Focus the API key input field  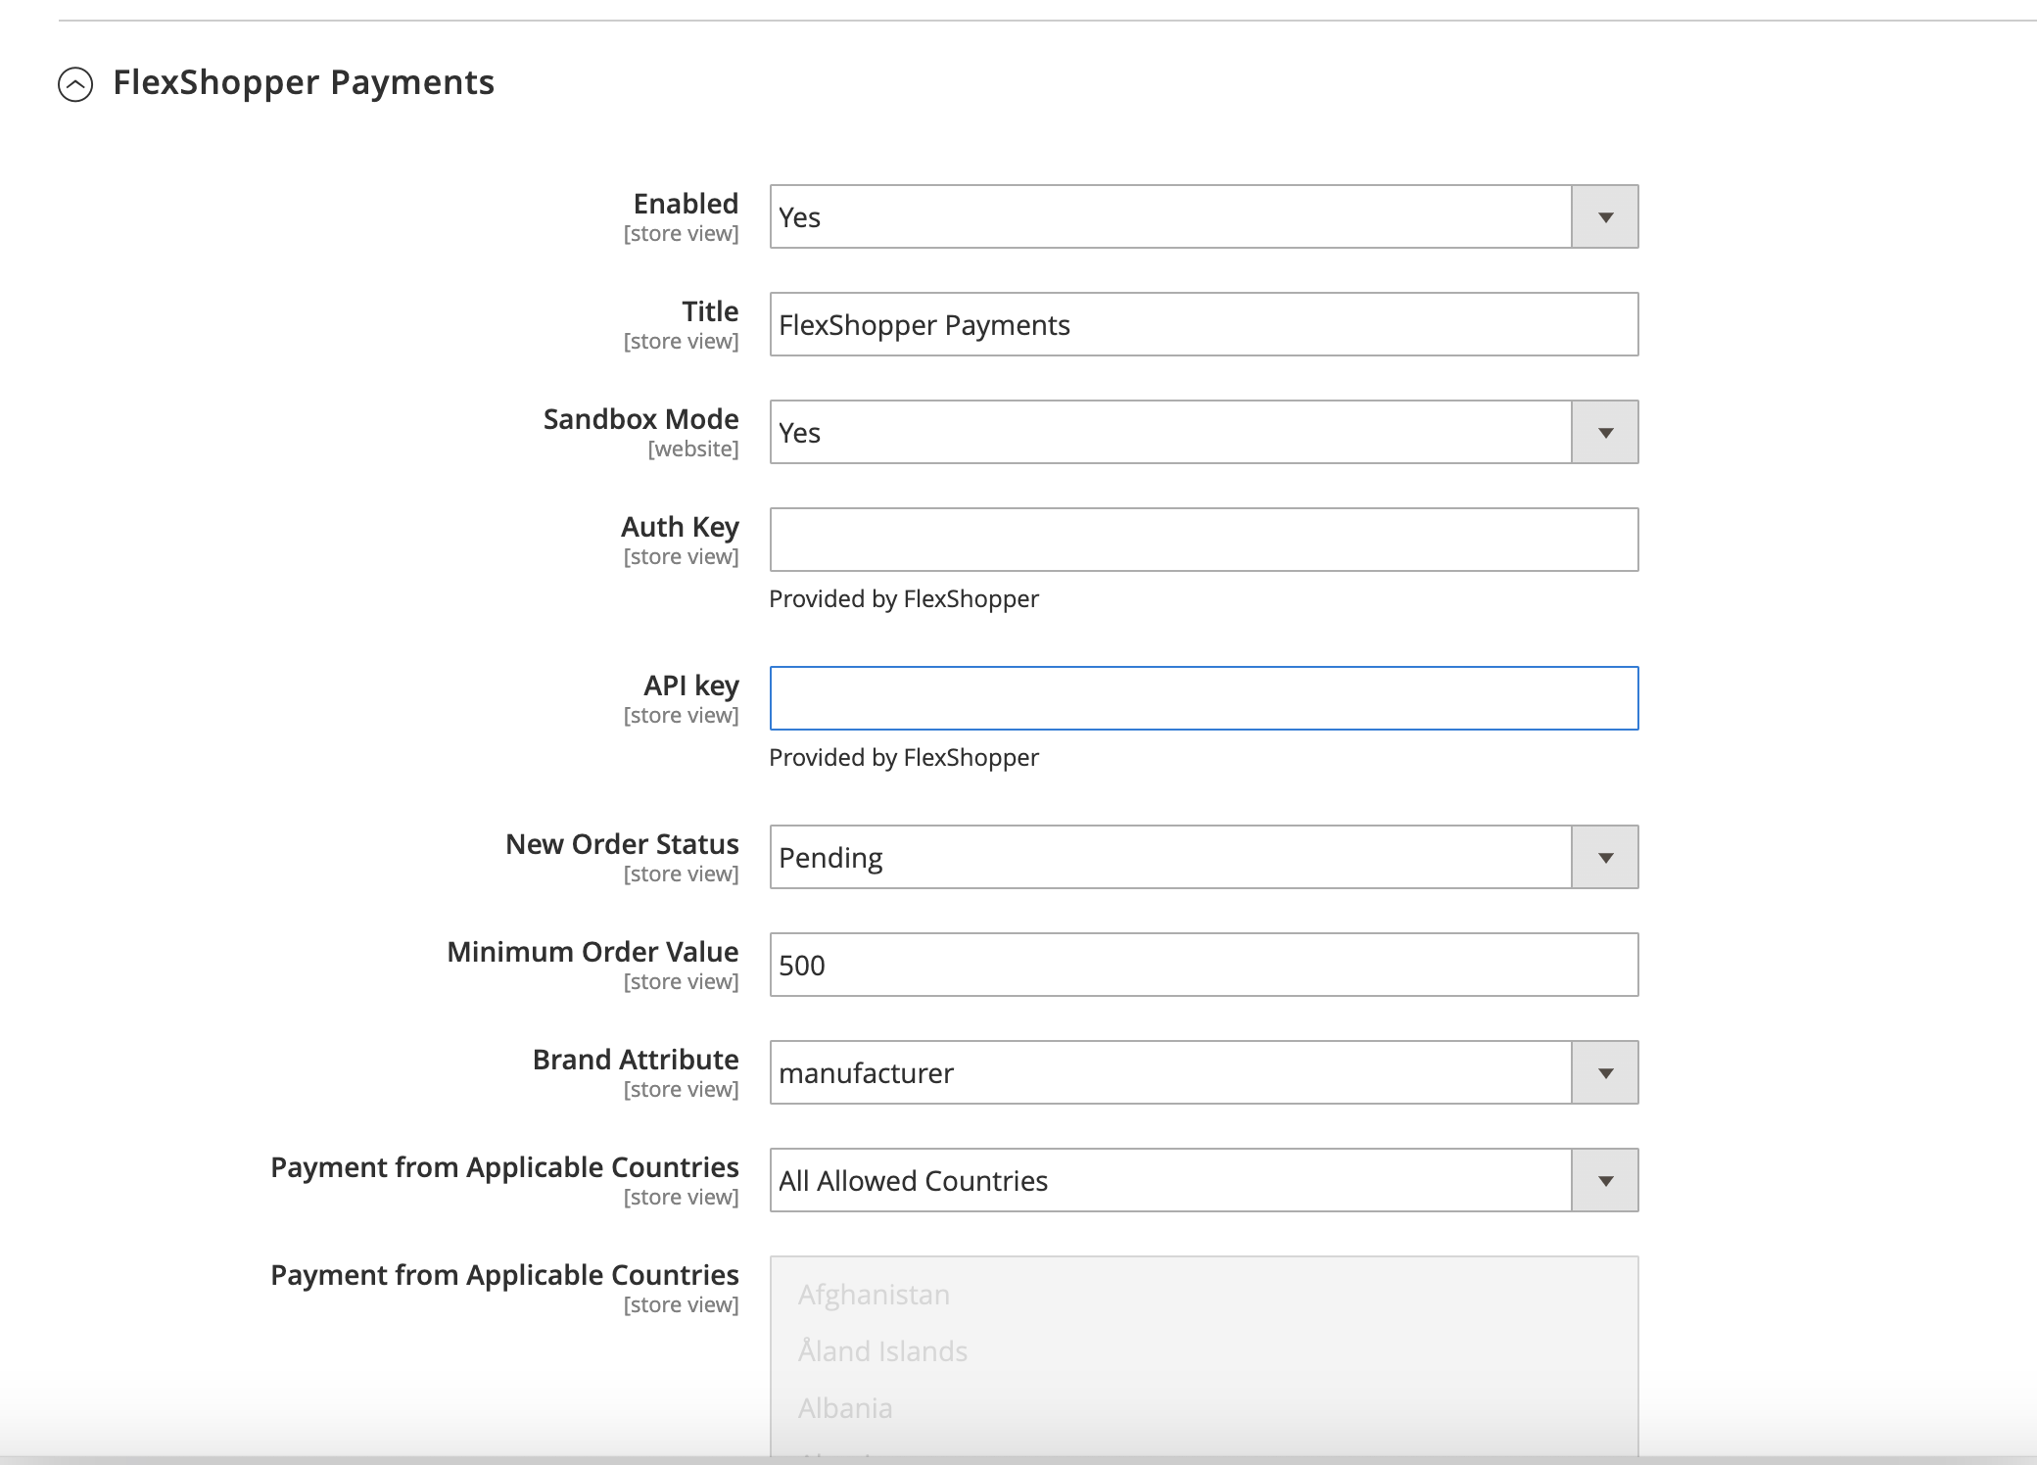[1204, 698]
